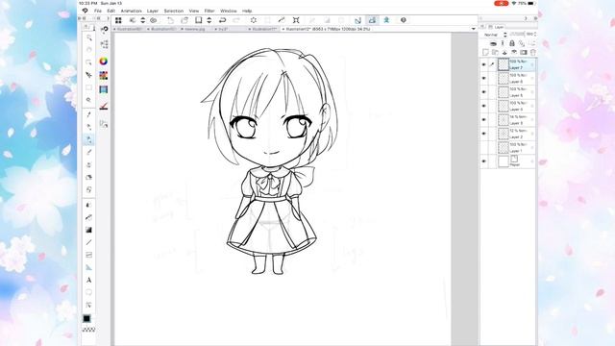The image size is (615, 346).
Task: Select the transparent color checker swatch
Action: click(89, 330)
